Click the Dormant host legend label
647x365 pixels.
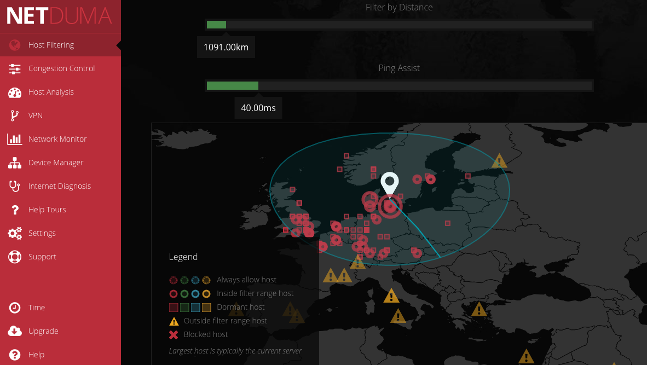tap(240, 307)
